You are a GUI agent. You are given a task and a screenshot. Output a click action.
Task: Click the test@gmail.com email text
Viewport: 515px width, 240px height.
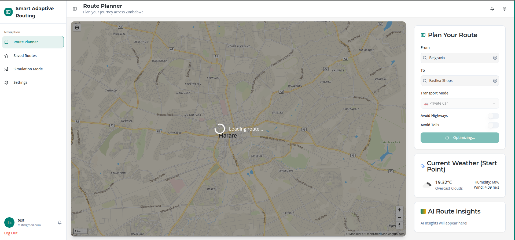[x=29, y=225]
